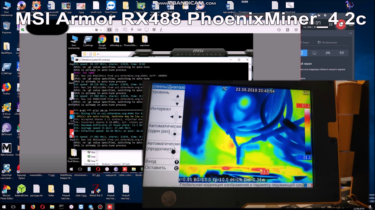Image resolution: width=375 pixels, height=210 pixels.
Task: Open the UltraISO desktop shortcut
Action: (x=21, y=6)
